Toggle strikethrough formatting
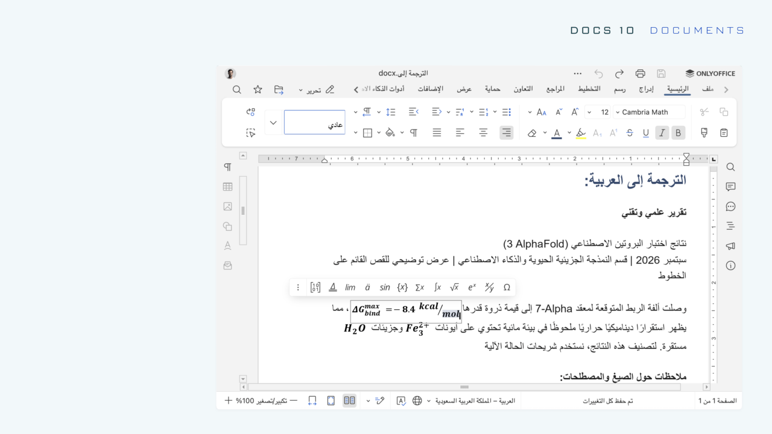 click(x=630, y=133)
